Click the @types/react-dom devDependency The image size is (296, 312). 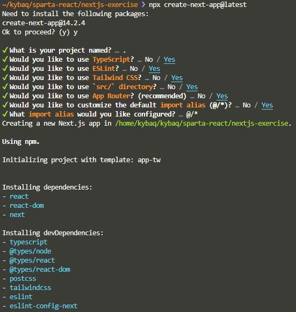pyautogui.click(x=40, y=270)
